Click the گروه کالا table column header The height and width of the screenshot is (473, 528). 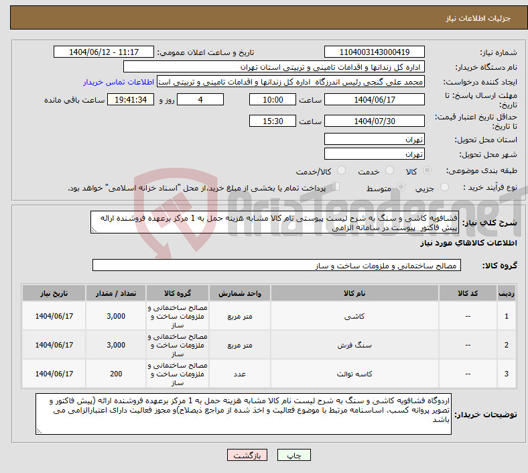coord(178,293)
